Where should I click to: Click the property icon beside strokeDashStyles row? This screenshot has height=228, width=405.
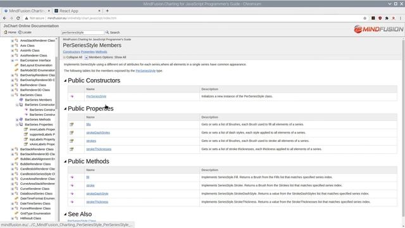[x=72, y=132]
